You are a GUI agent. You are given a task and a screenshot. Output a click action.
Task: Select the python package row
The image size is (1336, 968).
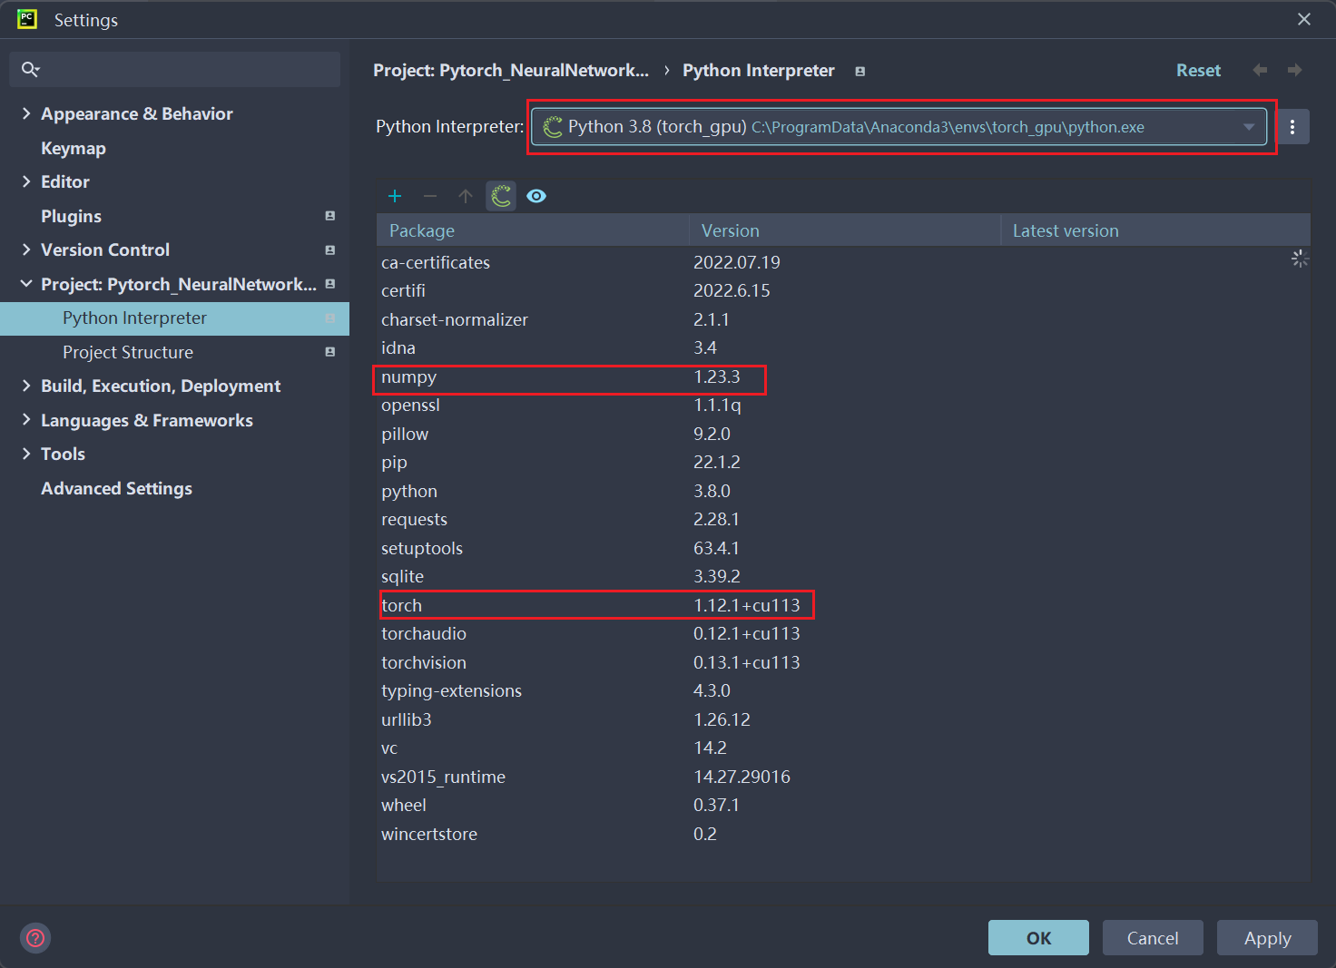click(843, 491)
